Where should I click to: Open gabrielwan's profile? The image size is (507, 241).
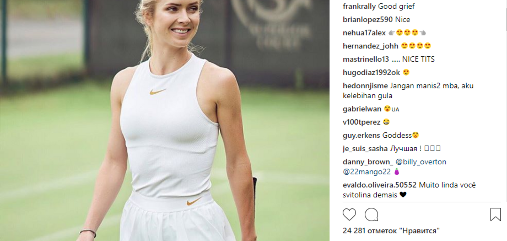point(362,109)
